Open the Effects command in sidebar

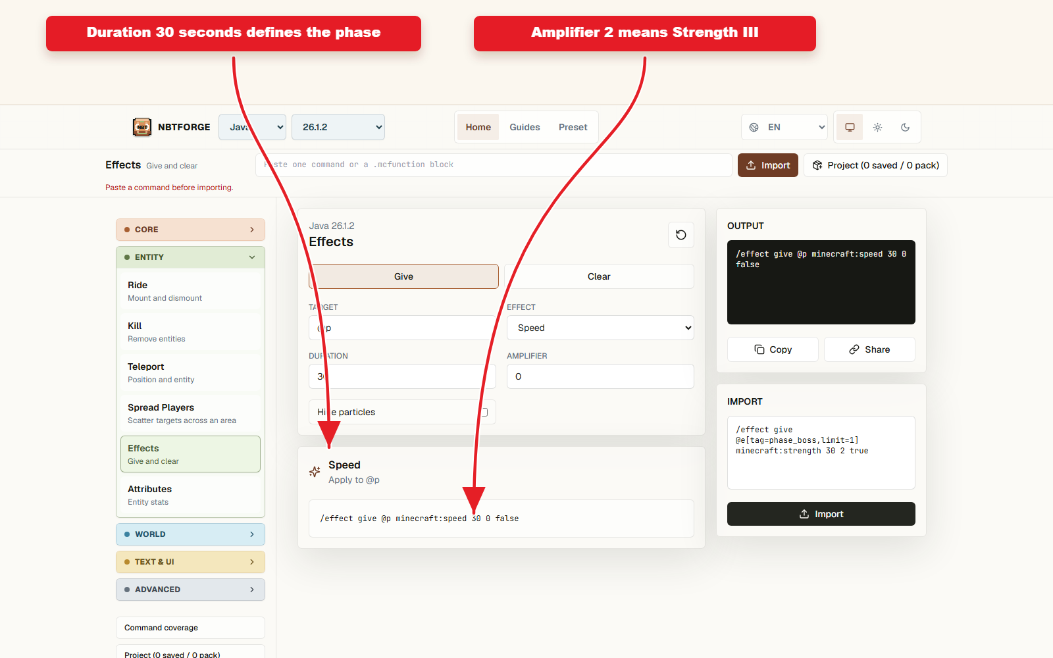tap(190, 454)
